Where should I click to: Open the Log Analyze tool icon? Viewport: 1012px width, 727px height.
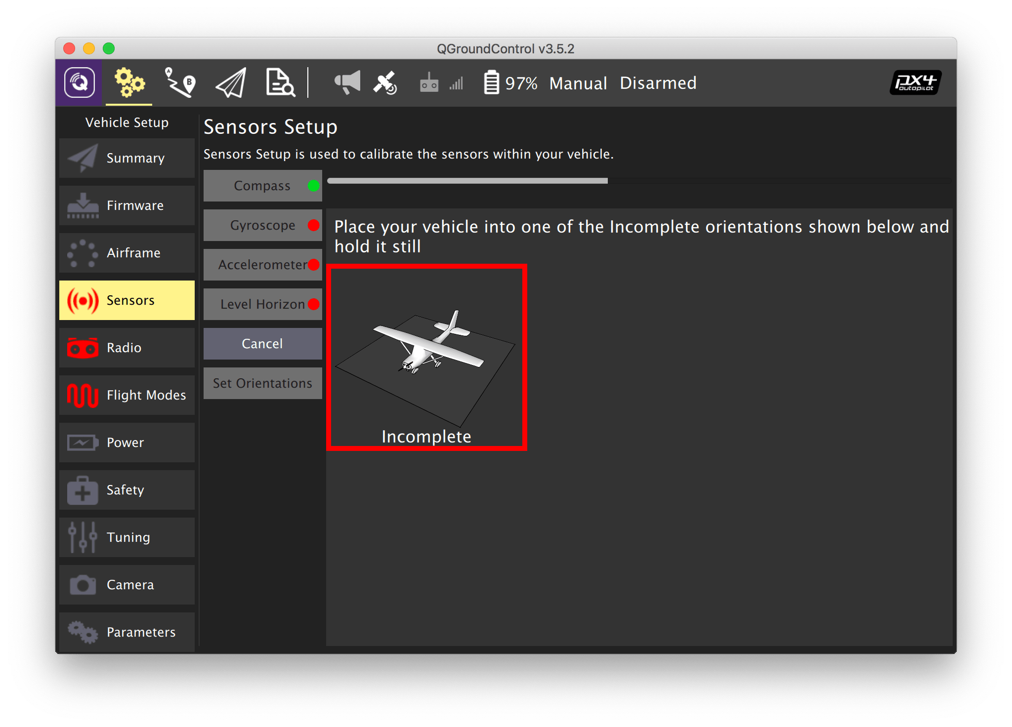(x=280, y=83)
